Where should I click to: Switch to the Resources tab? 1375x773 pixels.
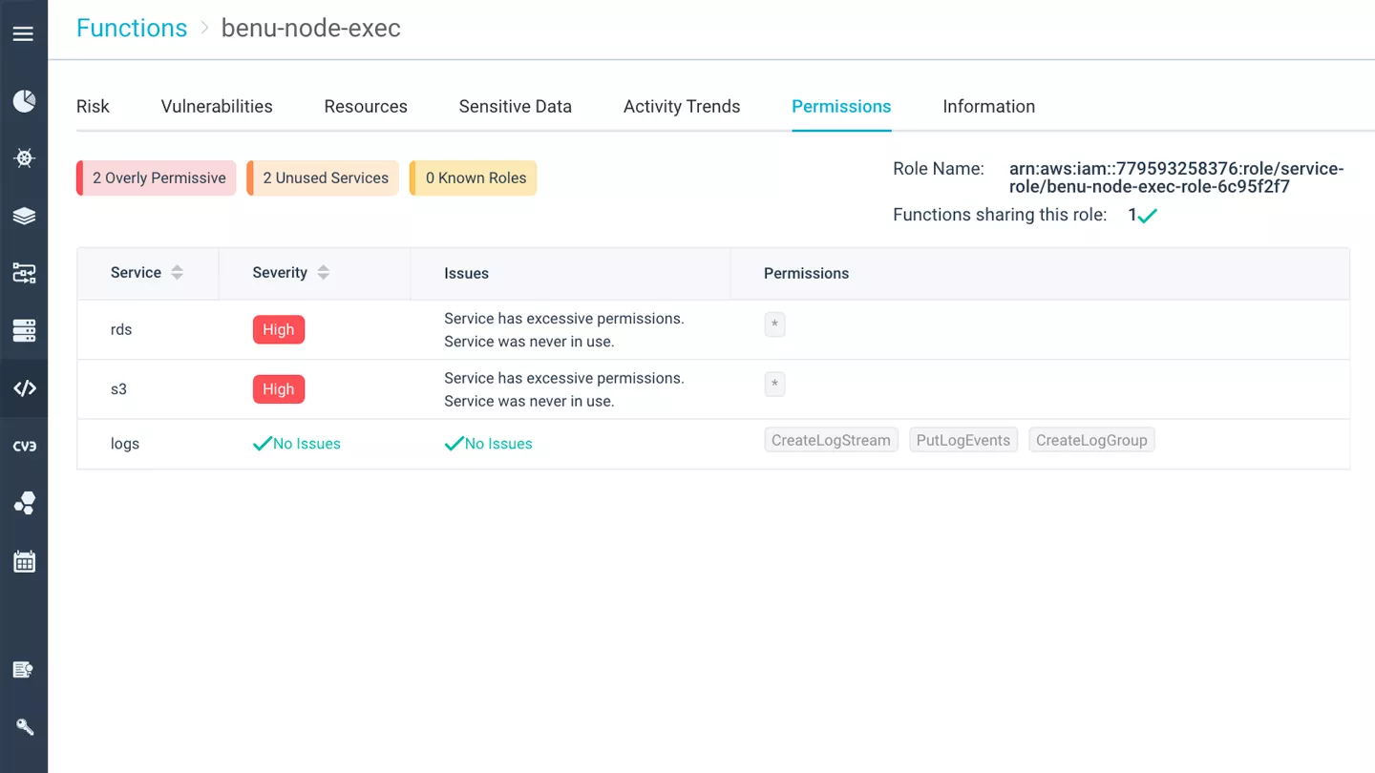pos(366,107)
